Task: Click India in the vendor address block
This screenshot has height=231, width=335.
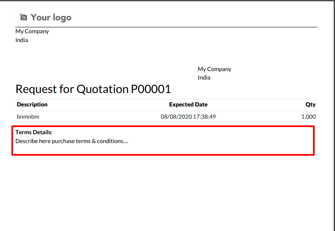Action: click(204, 77)
